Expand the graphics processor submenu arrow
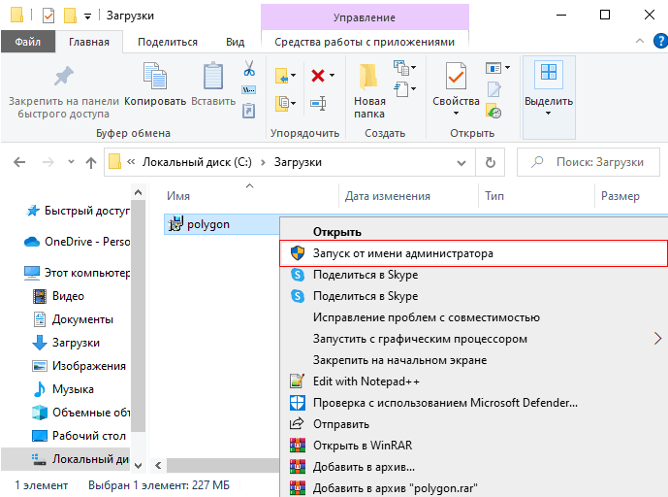The height and width of the screenshot is (497, 668). pos(657,339)
